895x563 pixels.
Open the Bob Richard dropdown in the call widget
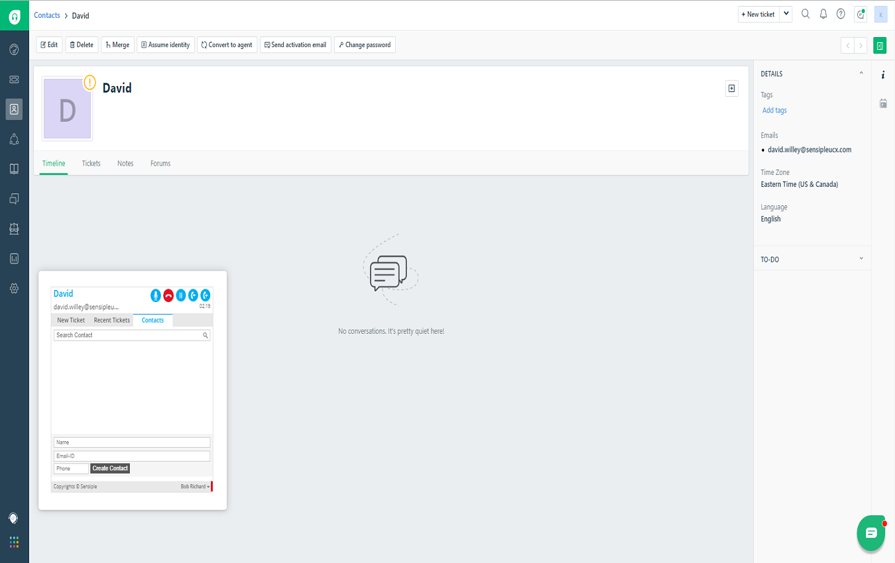click(x=196, y=486)
